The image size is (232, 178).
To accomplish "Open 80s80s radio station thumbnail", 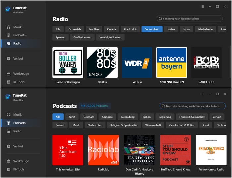I will pyautogui.click(x=102, y=63).
